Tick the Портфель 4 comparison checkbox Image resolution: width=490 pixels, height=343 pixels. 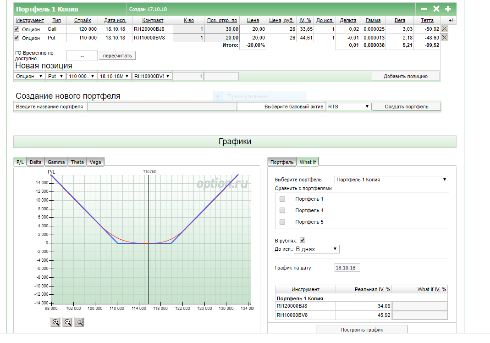point(282,210)
